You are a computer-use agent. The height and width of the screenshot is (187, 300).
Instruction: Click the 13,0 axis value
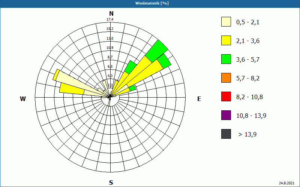click(x=110, y=39)
